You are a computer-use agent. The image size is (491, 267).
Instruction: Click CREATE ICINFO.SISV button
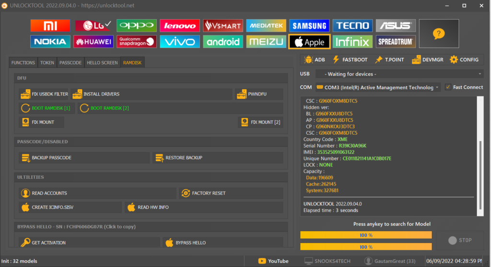coord(70,207)
